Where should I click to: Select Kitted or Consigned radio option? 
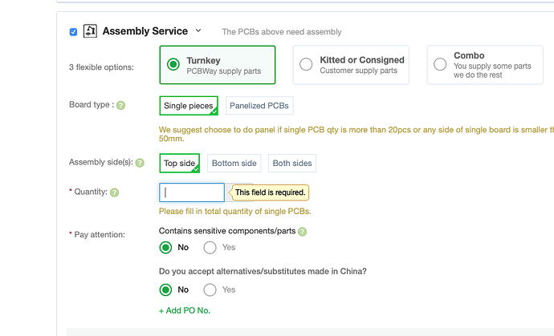click(x=306, y=65)
